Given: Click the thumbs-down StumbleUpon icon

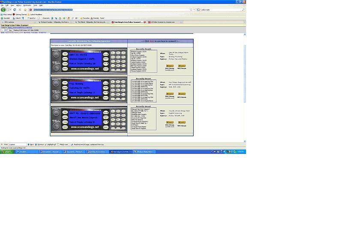Looking at the screenshot, I should click(23, 18).
